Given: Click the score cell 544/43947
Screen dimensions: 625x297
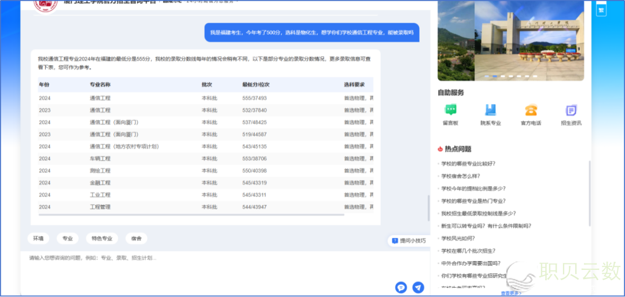Looking at the screenshot, I should pyautogui.click(x=254, y=207).
